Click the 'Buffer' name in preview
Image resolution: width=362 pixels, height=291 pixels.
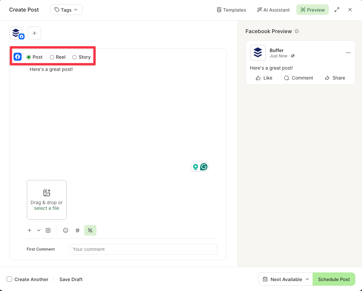276,50
